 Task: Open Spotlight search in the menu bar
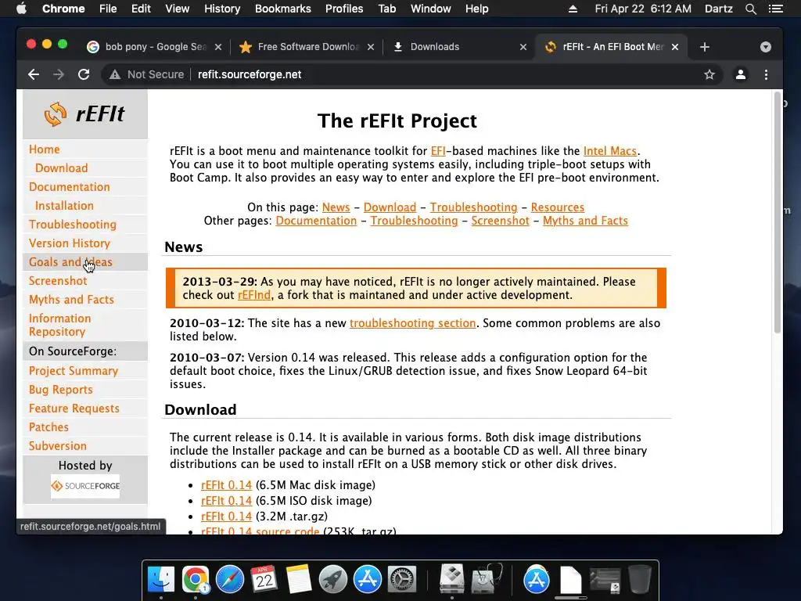click(750, 9)
